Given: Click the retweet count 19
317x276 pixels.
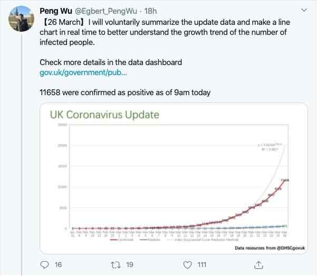Looking at the screenshot, I should pos(129,264).
